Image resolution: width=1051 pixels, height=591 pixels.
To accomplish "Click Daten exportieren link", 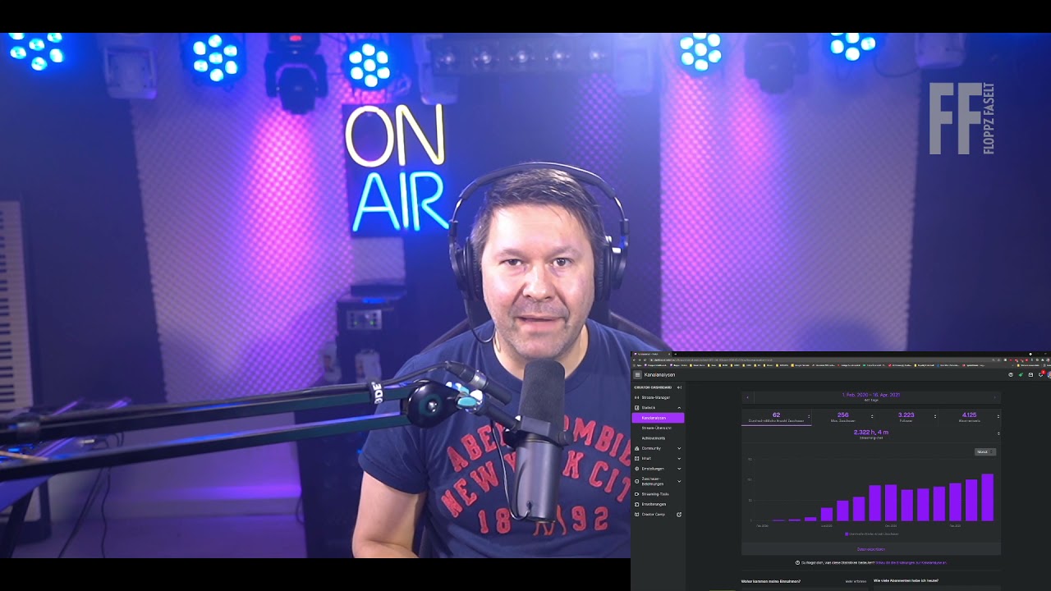I will pyautogui.click(x=871, y=549).
